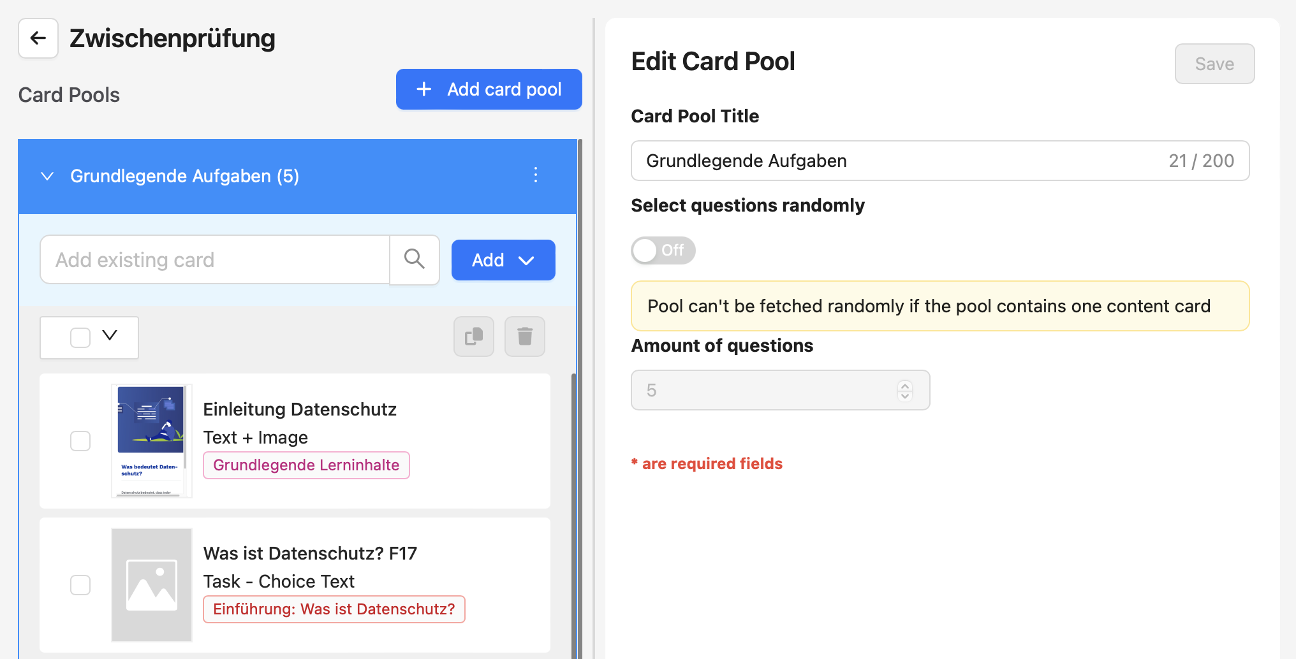This screenshot has height=659, width=1296.
Task: Click the Save button
Action: point(1215,64)
